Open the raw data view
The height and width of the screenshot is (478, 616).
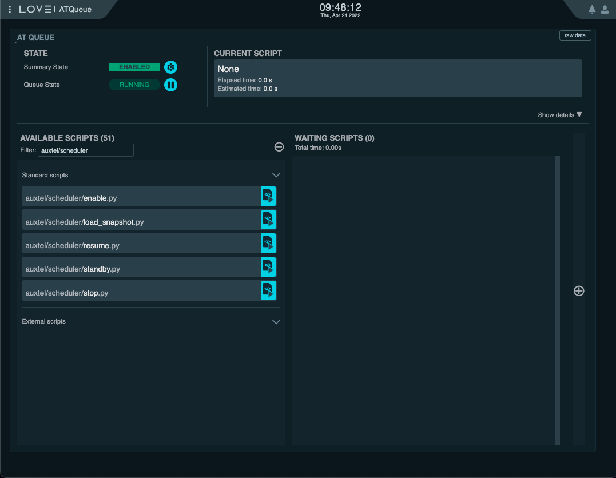point(574,35)
